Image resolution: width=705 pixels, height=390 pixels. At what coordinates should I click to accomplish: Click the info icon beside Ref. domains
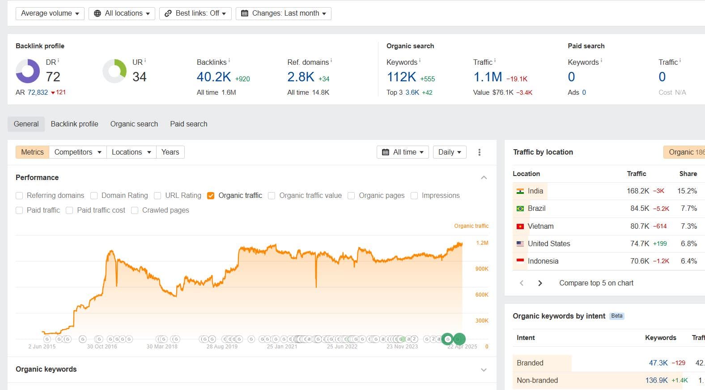tap(331, 61)
